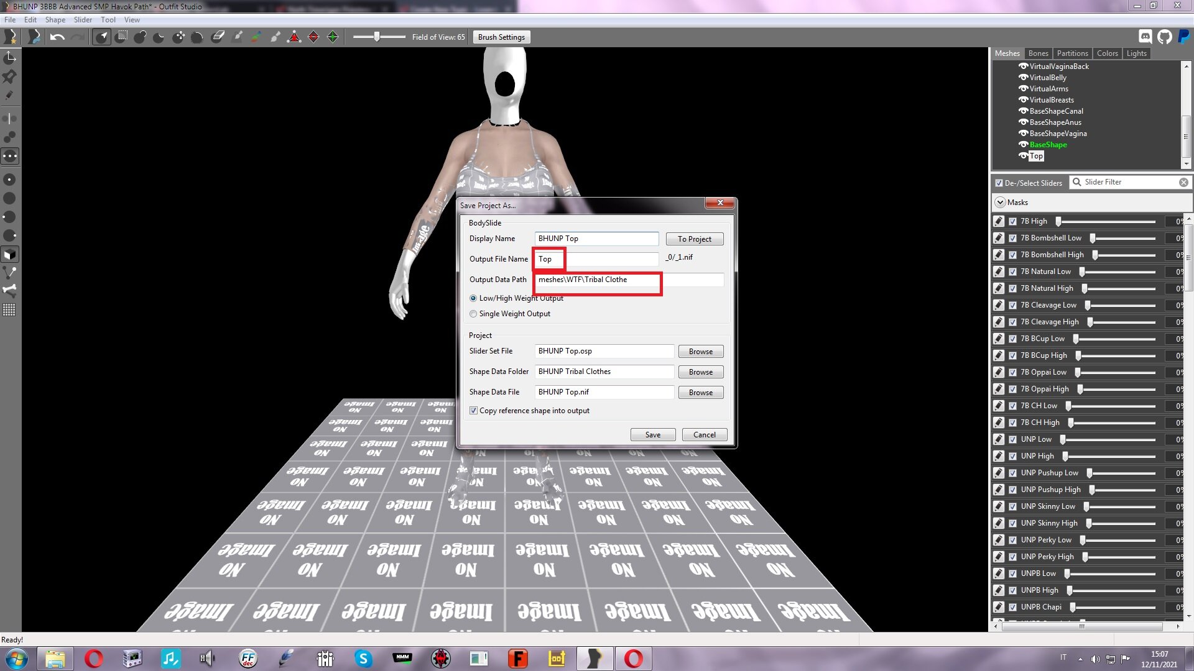The image size is (1194, 671).
Task: Click the green vertex tool icon
Action: (x=333, y=37)
